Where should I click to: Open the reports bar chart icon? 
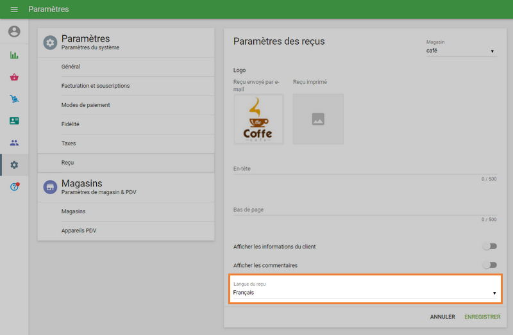[x=14, y=55]
